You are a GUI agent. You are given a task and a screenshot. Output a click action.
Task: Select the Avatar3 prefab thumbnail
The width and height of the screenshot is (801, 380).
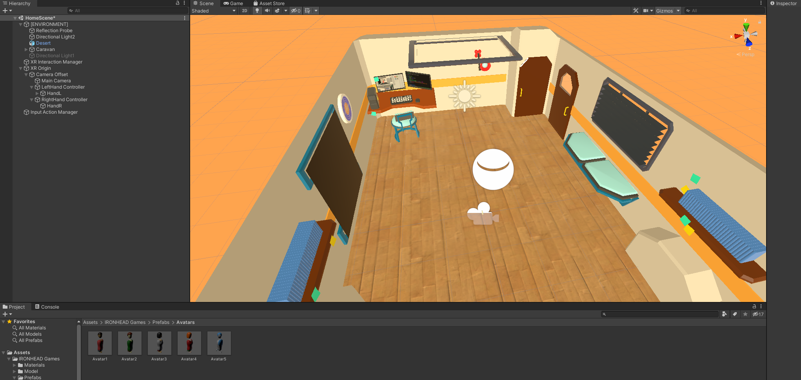coord(159,342)
